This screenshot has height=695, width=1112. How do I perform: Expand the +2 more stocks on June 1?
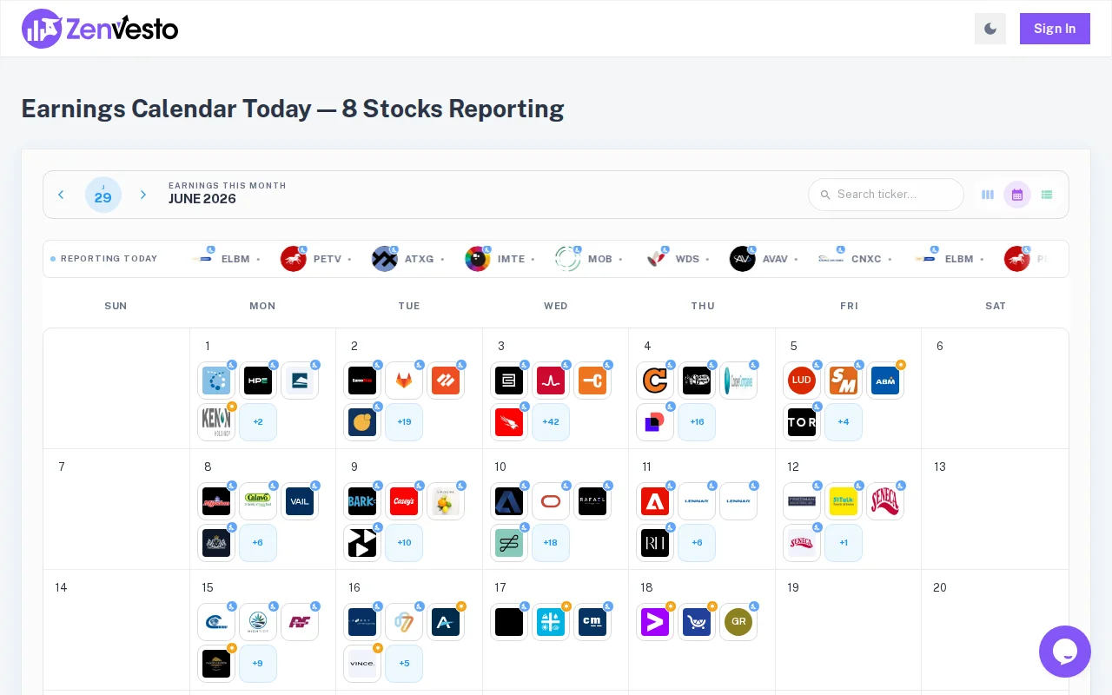tap(258, 422)
